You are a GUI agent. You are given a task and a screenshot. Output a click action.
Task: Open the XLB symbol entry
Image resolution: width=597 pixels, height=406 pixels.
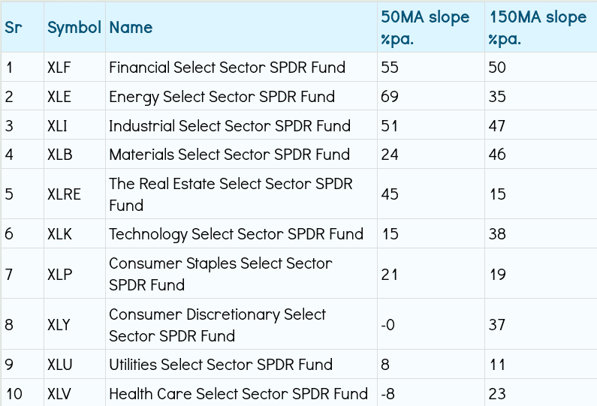click(x=59, y=155)
